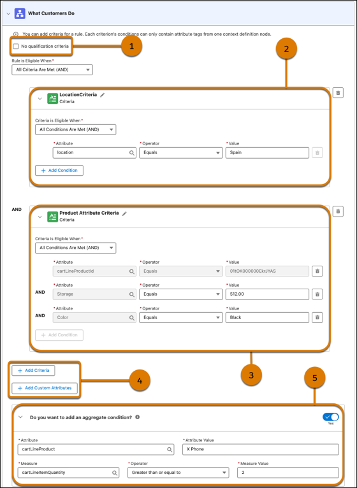Viewport: 357px width, 488px height.
Task: Click search icon in Storage attribute field
Action: pos(132,294)
